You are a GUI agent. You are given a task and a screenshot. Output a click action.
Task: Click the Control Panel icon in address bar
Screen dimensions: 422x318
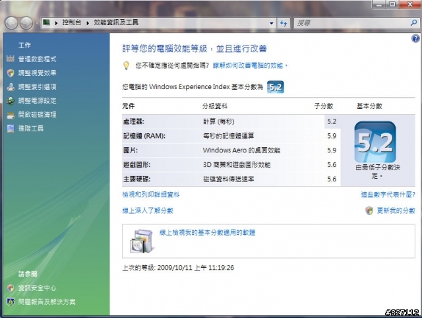click(x=47, y=22)
